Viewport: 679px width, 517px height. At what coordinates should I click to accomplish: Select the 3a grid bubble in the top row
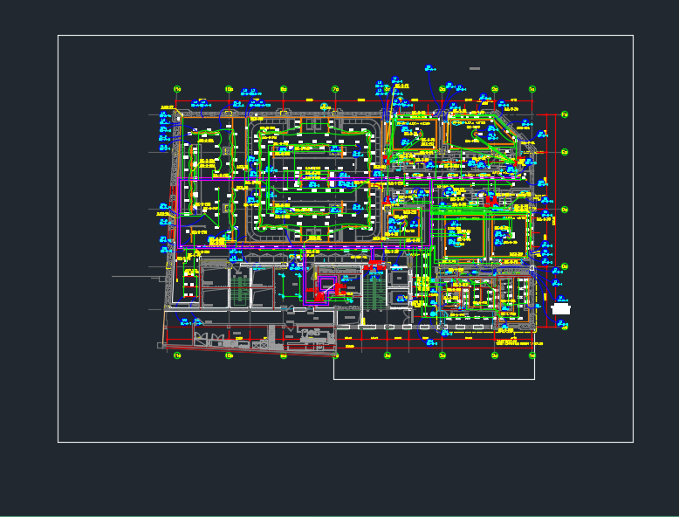(442, 89)
